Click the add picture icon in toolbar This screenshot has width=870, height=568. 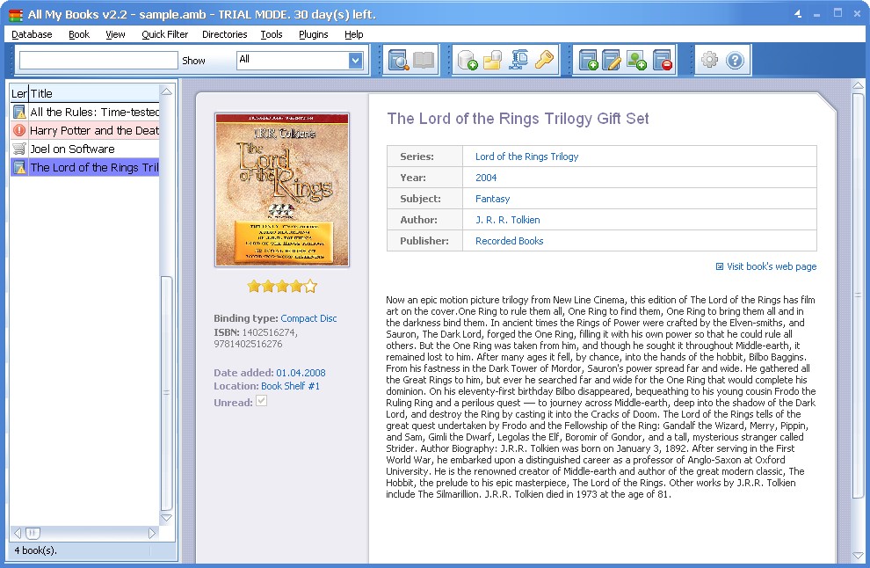(636, 60)
